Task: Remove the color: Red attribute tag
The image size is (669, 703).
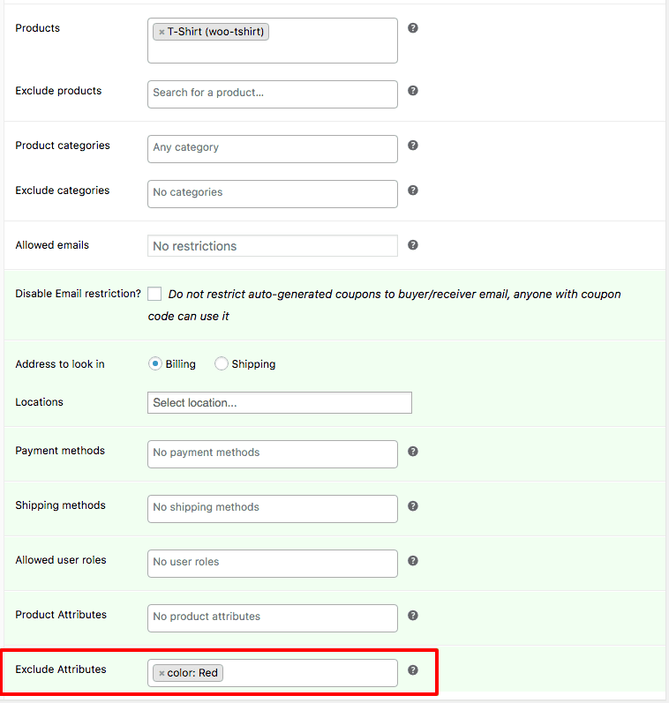Action: click(162, 674)
